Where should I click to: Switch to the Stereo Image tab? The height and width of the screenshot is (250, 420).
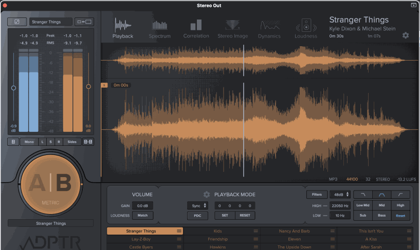pyautogui.click(x=232, y=29)
